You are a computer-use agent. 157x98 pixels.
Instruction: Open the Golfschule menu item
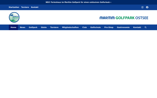point(96,27)
